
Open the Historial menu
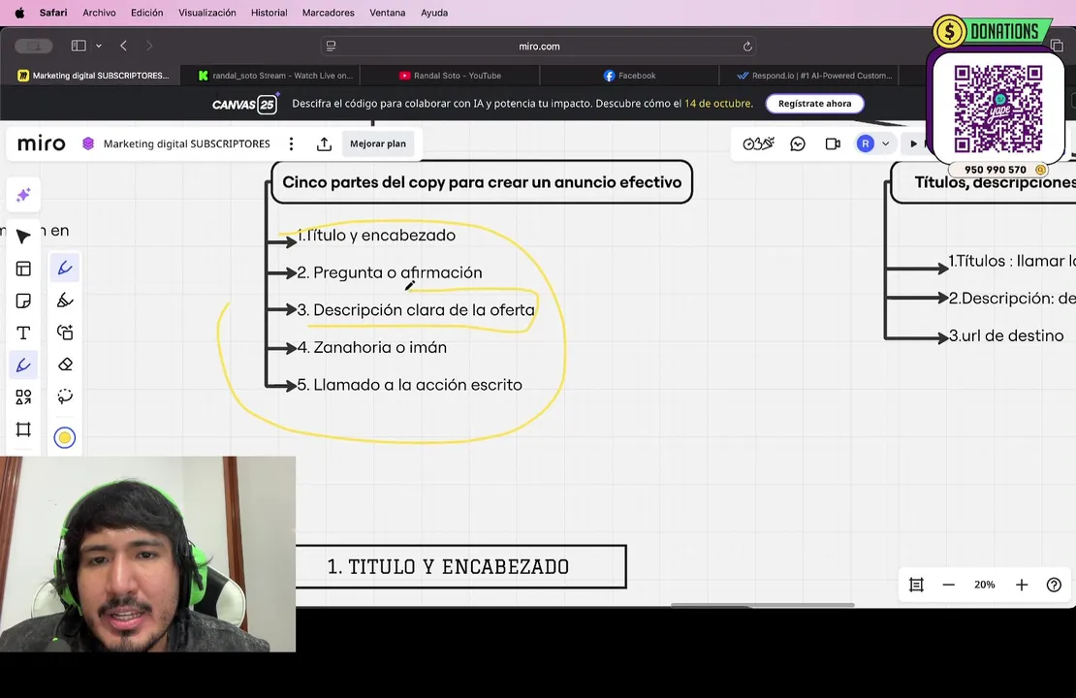(x=269, y=13)
